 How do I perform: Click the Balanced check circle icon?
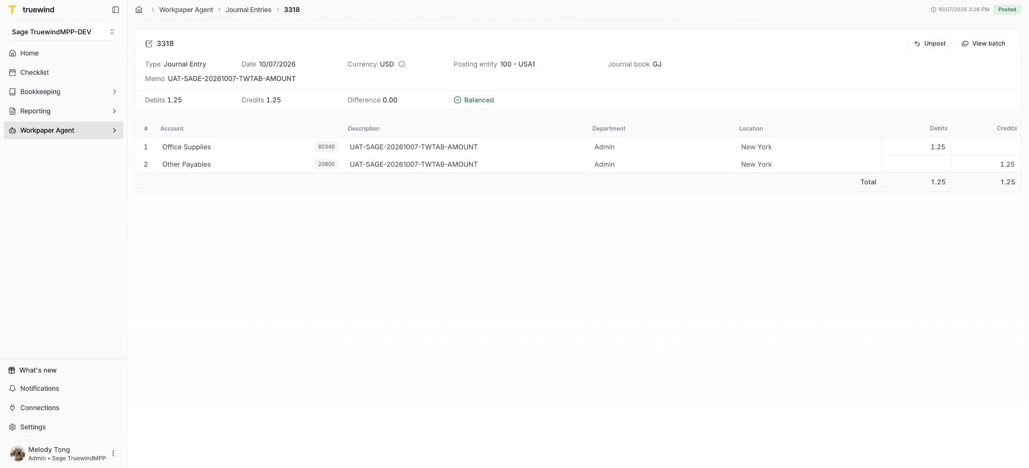click(x=457, y=100)
